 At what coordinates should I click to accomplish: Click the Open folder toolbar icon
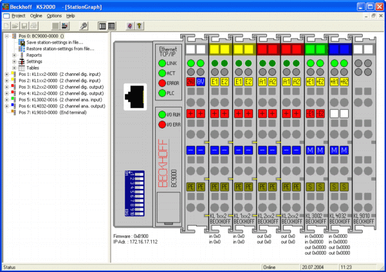point(15,26)
